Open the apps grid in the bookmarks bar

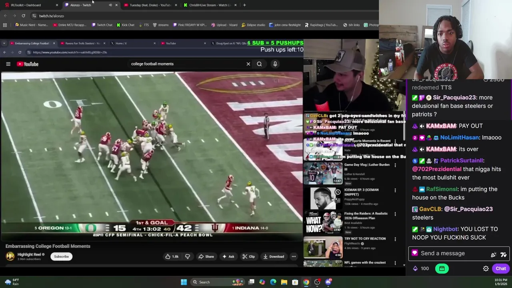pos(5,25)
